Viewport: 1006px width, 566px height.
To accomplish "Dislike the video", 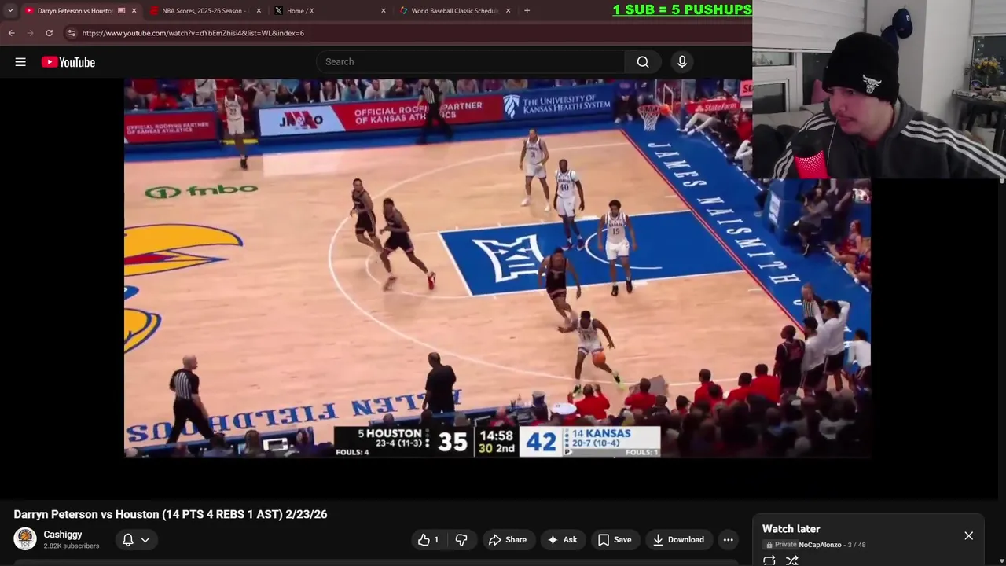I will tap(461, 539).
